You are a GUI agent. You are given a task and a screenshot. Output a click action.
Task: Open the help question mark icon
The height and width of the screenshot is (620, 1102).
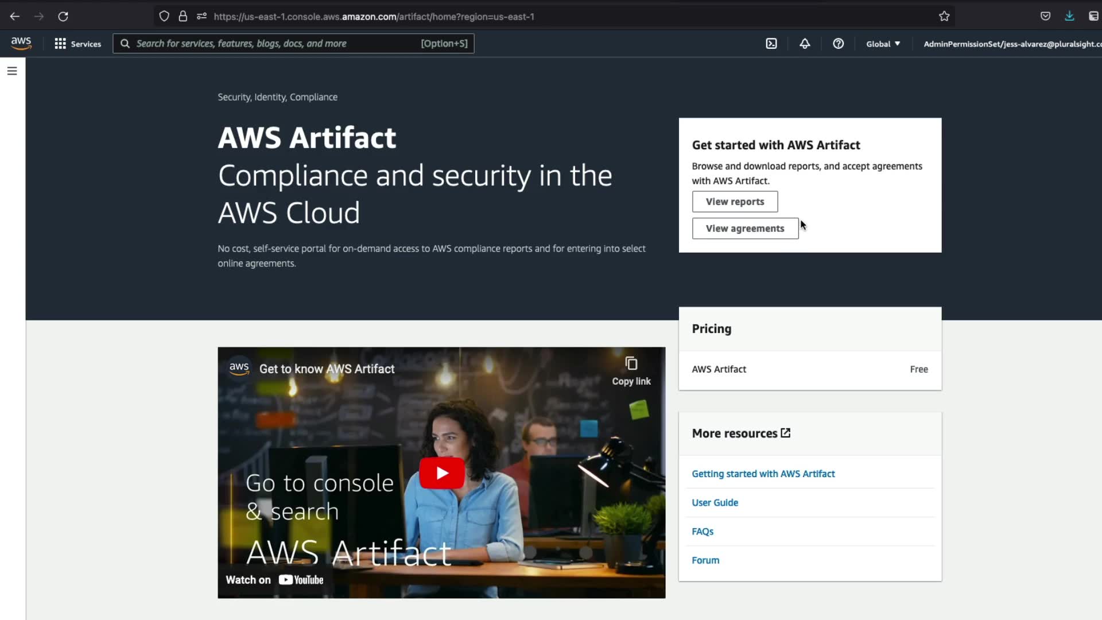(838, 44)
